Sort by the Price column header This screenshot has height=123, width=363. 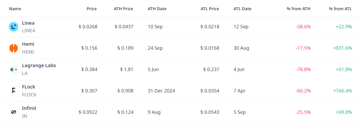coord(92,9)
